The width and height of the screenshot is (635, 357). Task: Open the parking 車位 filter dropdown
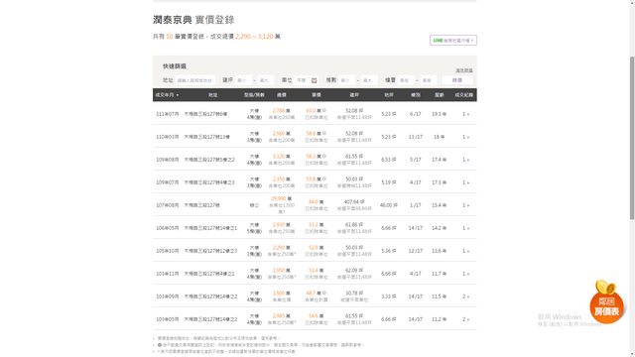[307, 80]
